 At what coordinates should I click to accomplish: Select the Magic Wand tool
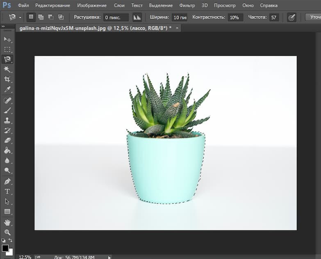7,70
